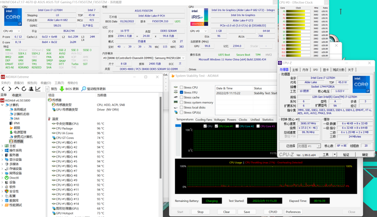Expand the 多媒体 tree node
The width and height of the screenshot is (377, 217).
click(2, 164)
